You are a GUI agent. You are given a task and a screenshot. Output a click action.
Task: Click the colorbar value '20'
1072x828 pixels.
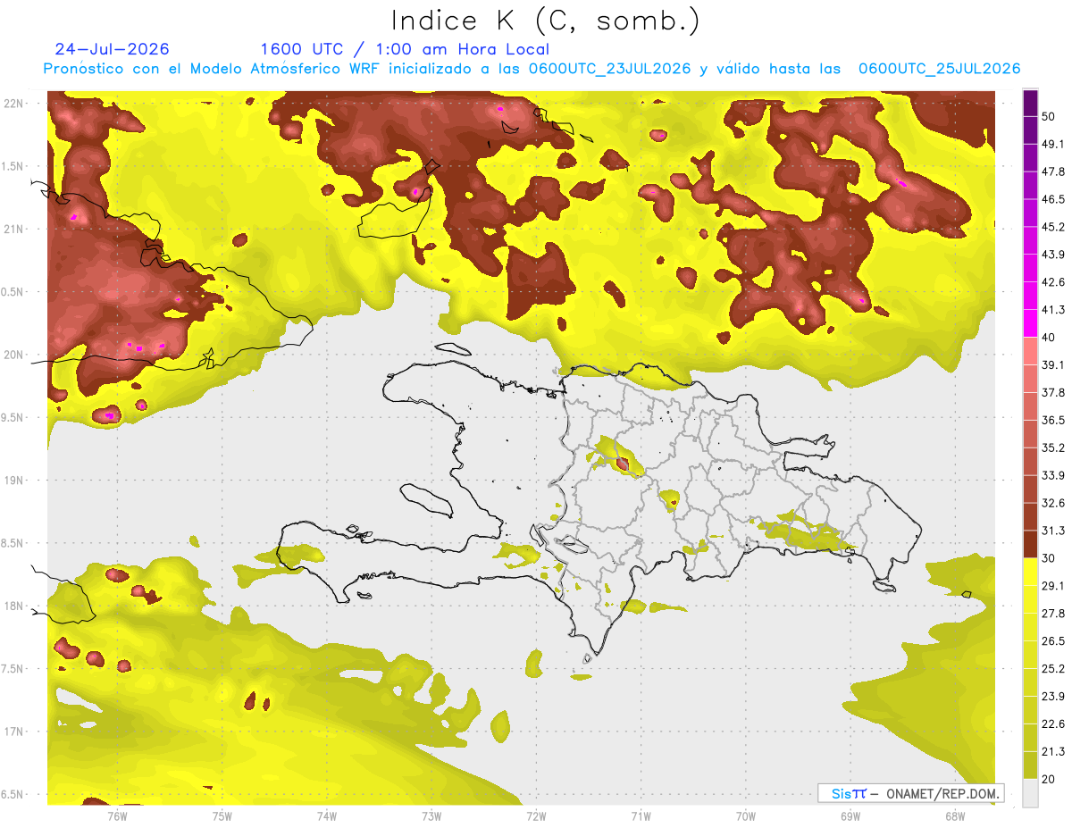(1050, 778)
